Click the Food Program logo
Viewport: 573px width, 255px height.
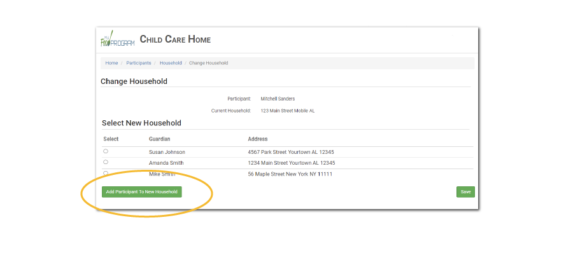click(117, 40)
